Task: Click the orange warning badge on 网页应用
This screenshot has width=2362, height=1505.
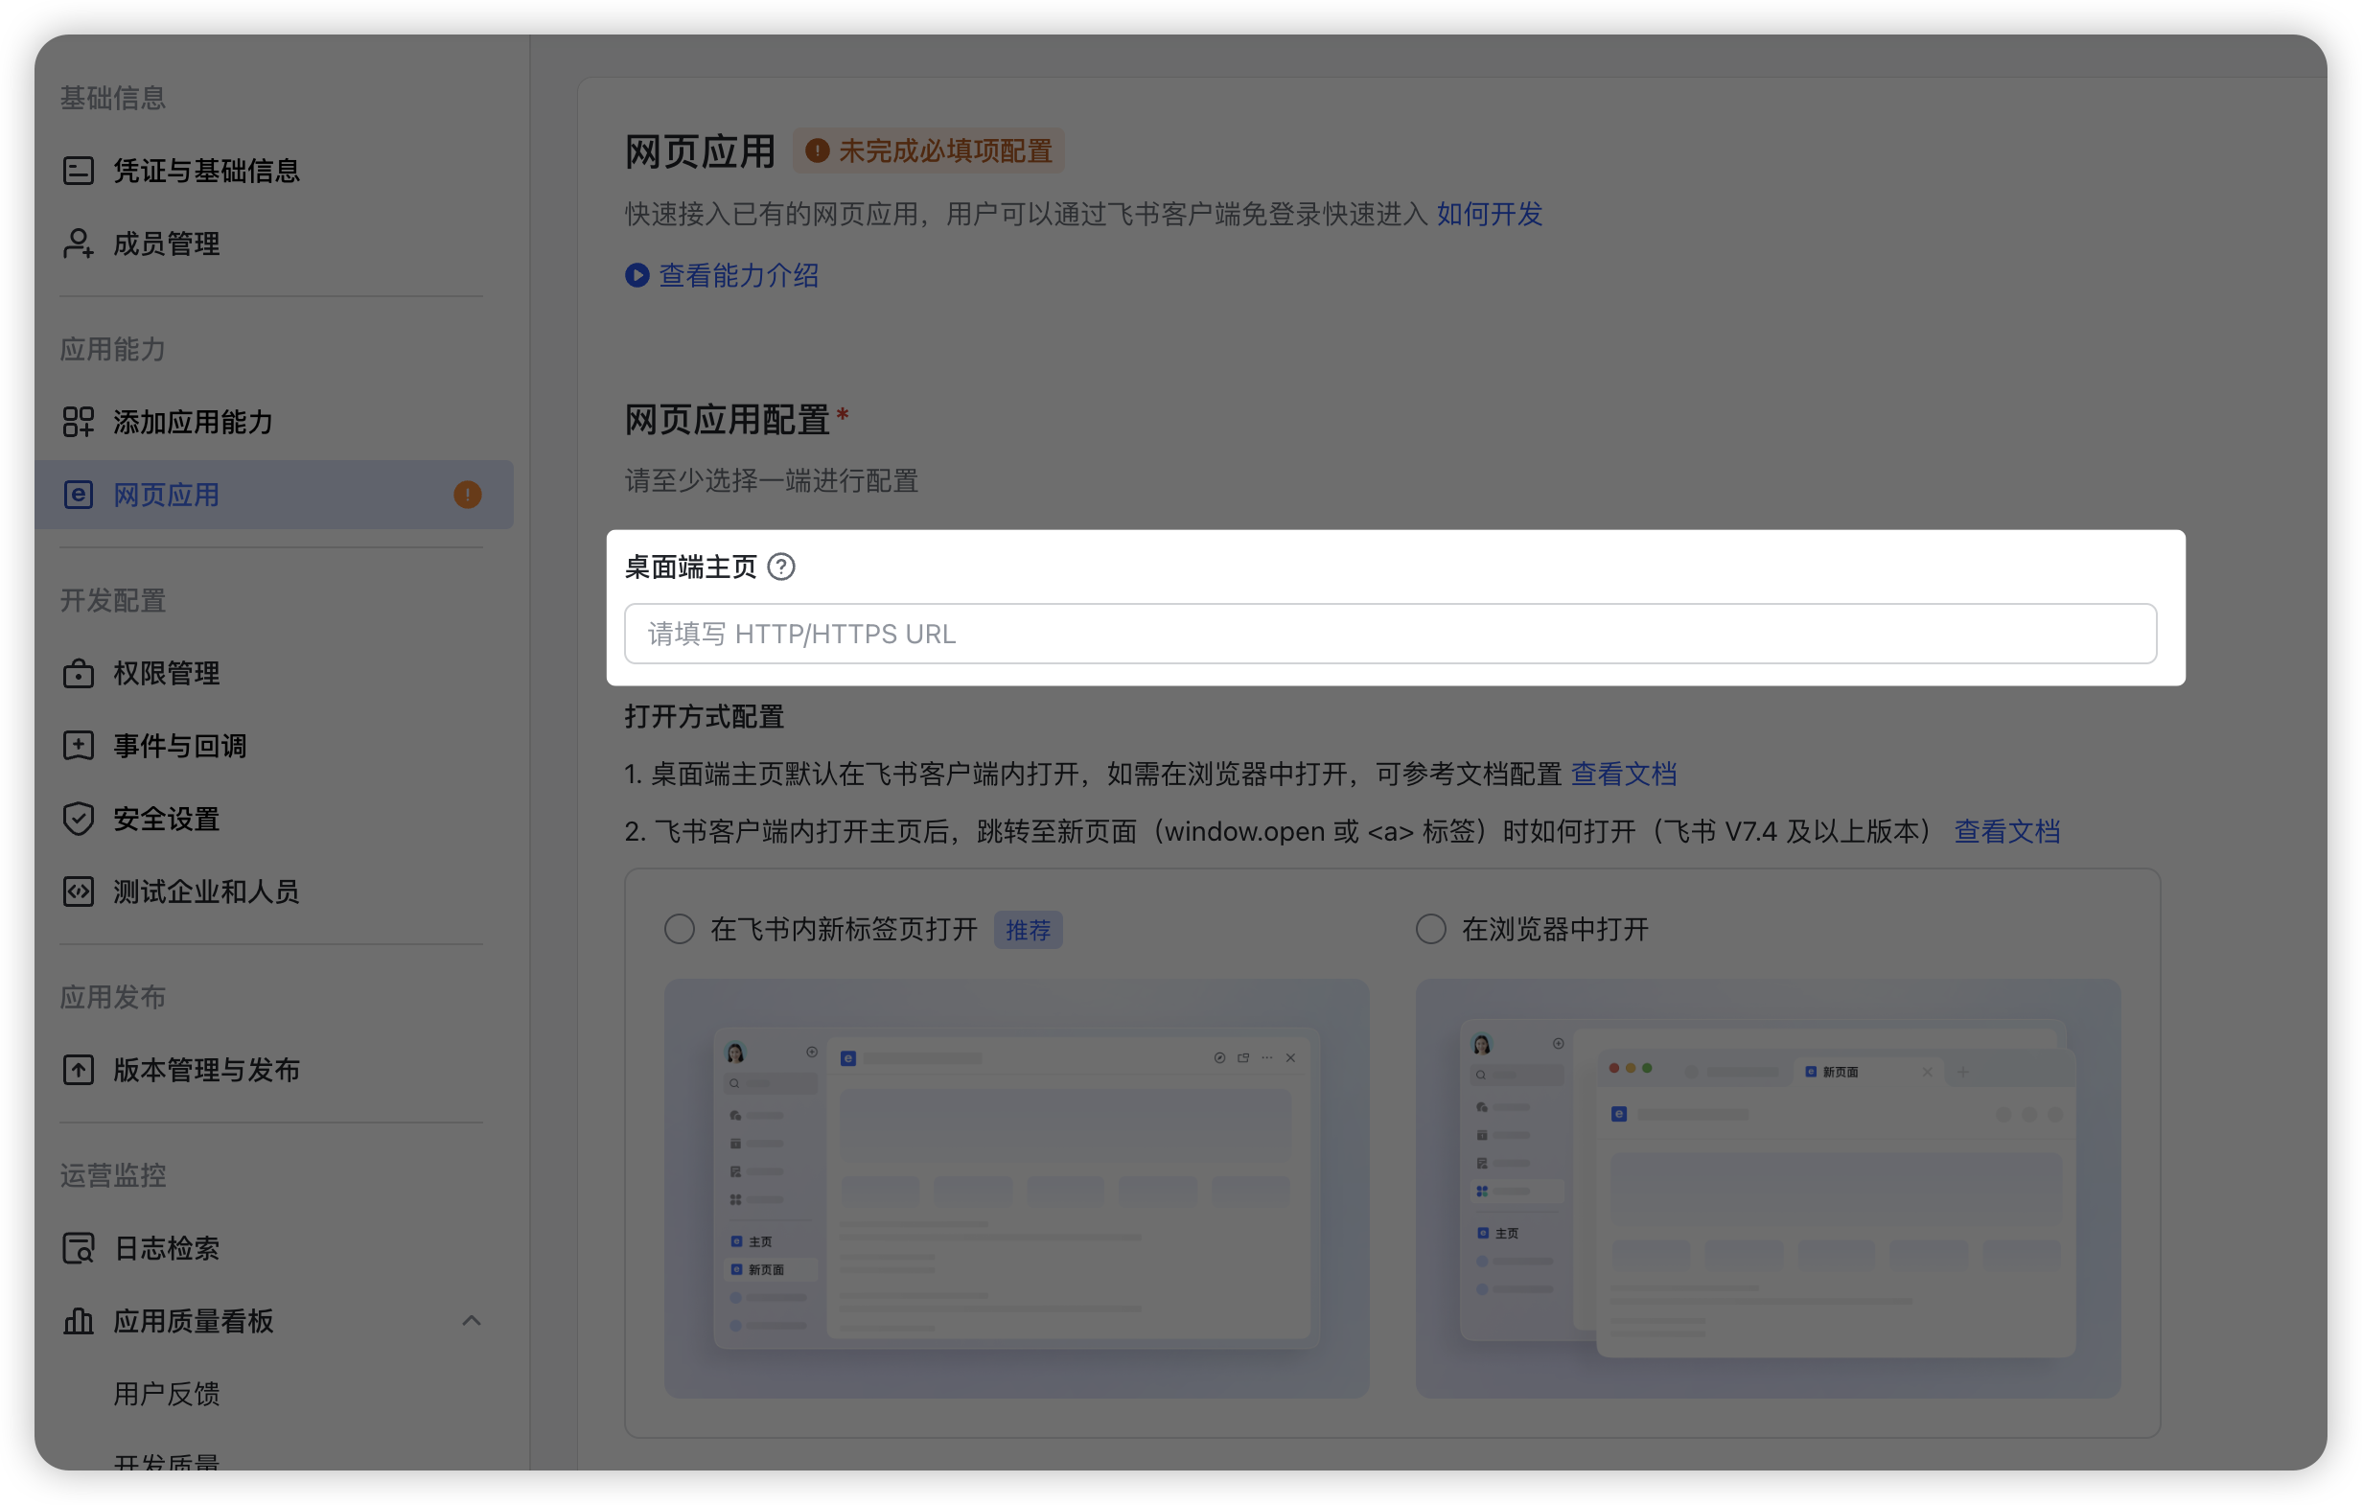Action: (467, 495)
